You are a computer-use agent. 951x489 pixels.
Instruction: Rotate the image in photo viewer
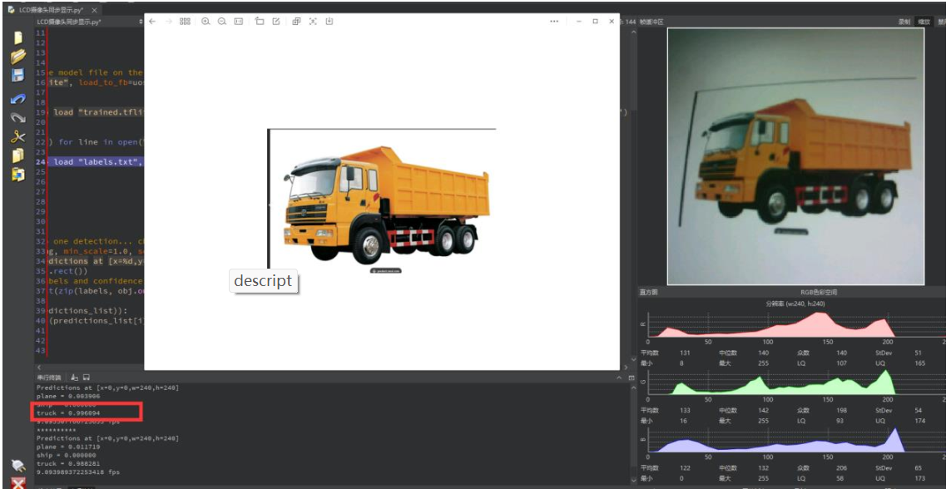pyautogui.click(x=259, y=22)
